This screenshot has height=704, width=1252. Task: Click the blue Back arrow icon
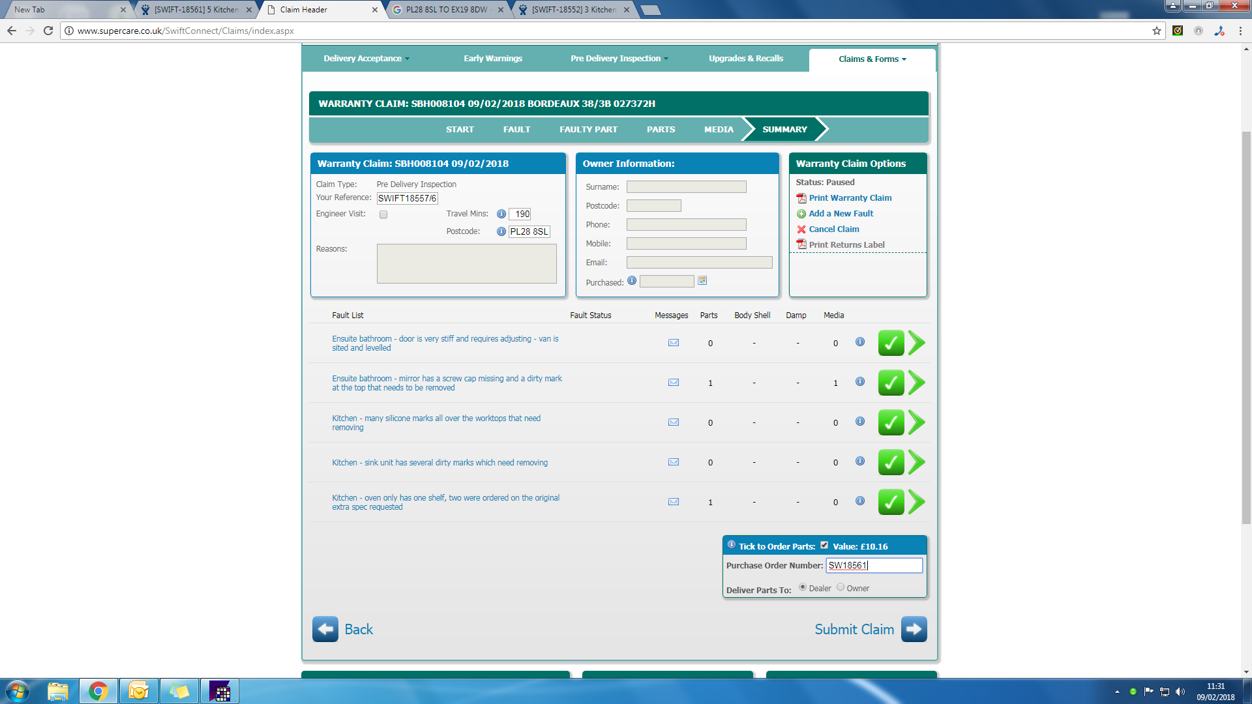click(x=325, y=629)
